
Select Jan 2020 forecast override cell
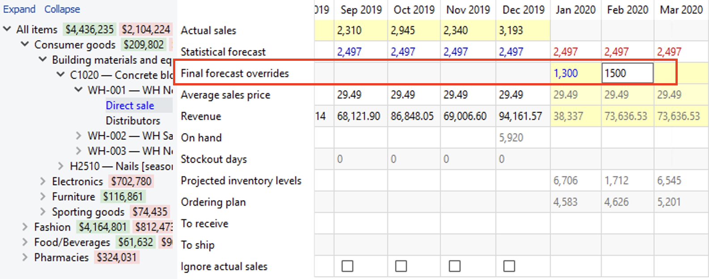tap(575, 73)
